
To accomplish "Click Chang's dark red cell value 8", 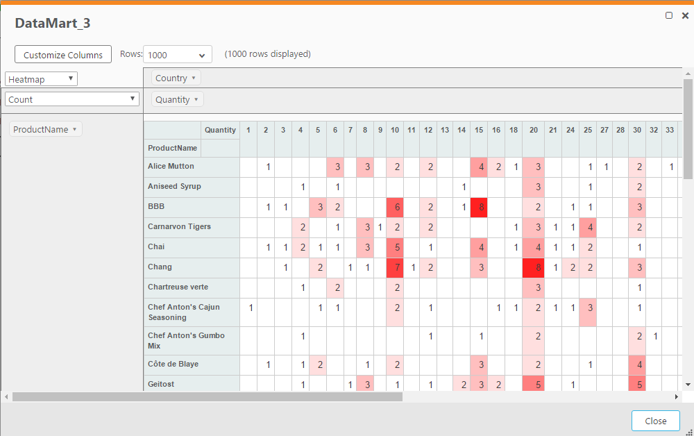I will [533, 268].
